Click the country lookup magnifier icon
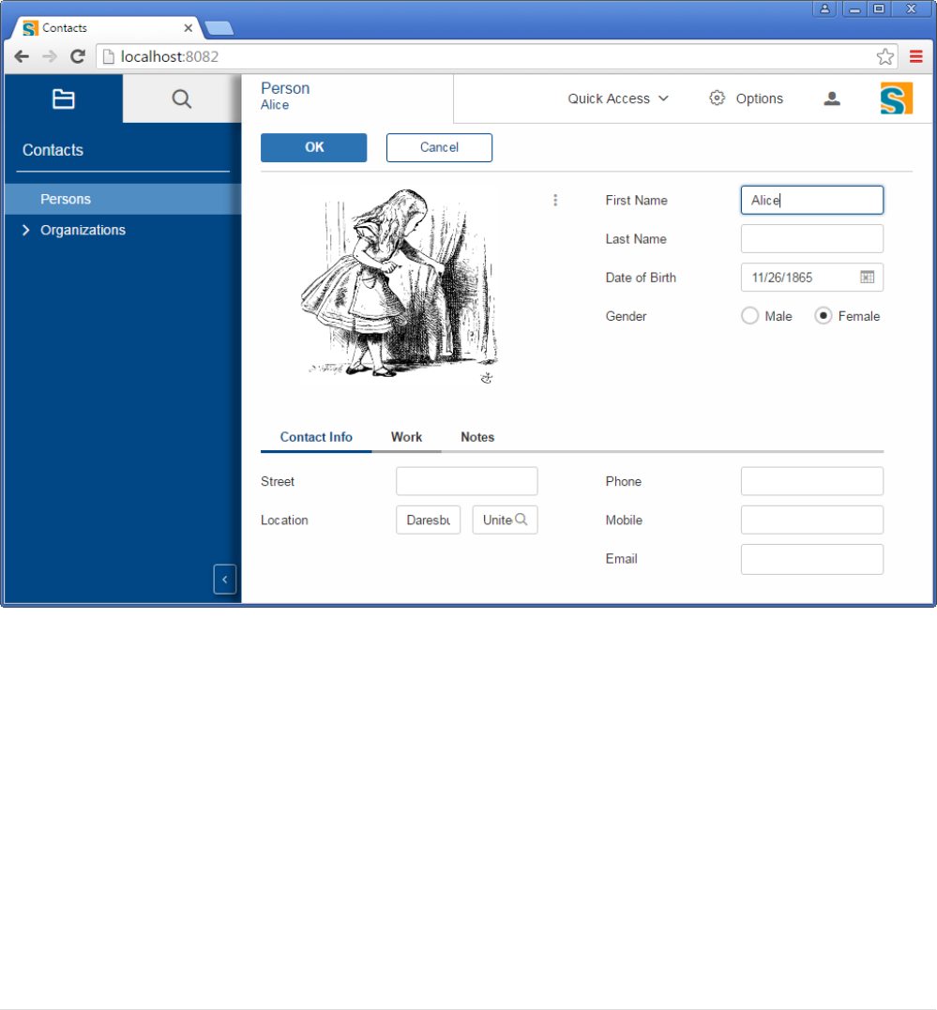The width and height of the screenshot is (937, 1010). click(x=521, y=520)
